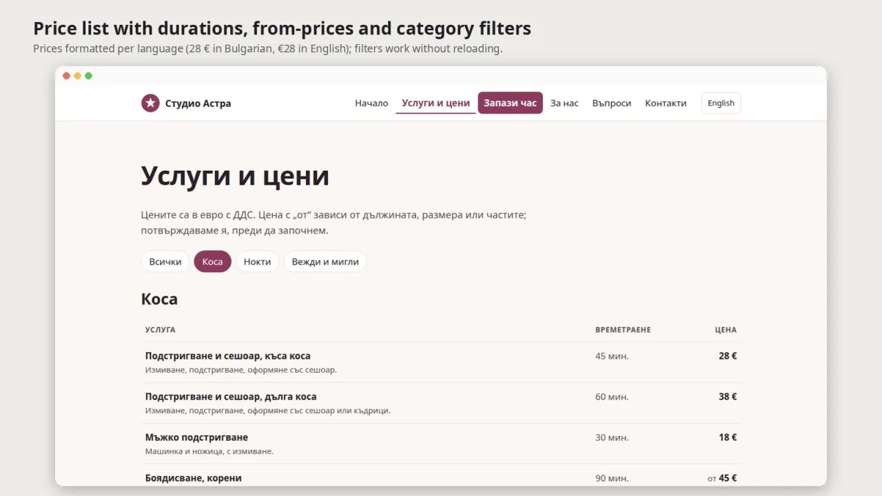Select the Боядисване, корени service name
The image size is (882, 496).
(194, 478)
